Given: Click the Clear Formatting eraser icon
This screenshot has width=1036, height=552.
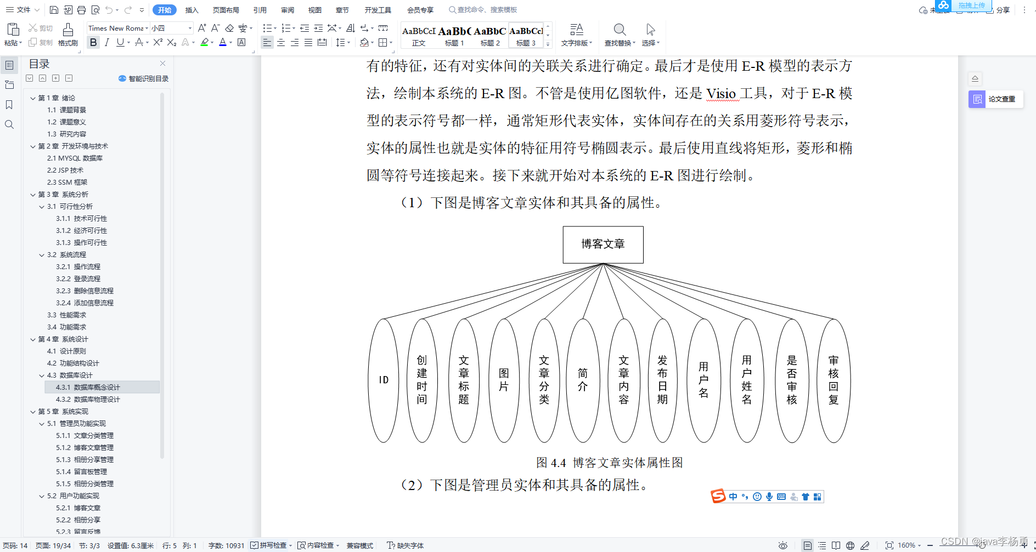Looking at the screenshot, I should pos(229,28).
